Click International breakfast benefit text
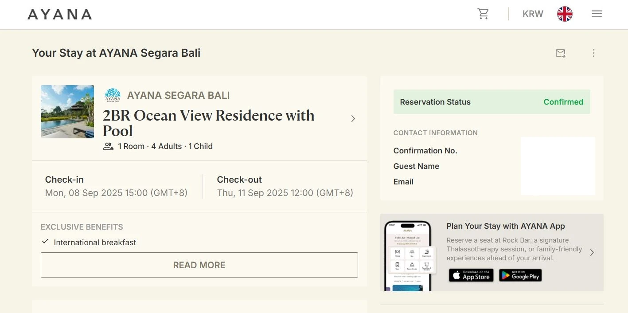The width and height of the screenshot is (628, 313). point(95,243)
